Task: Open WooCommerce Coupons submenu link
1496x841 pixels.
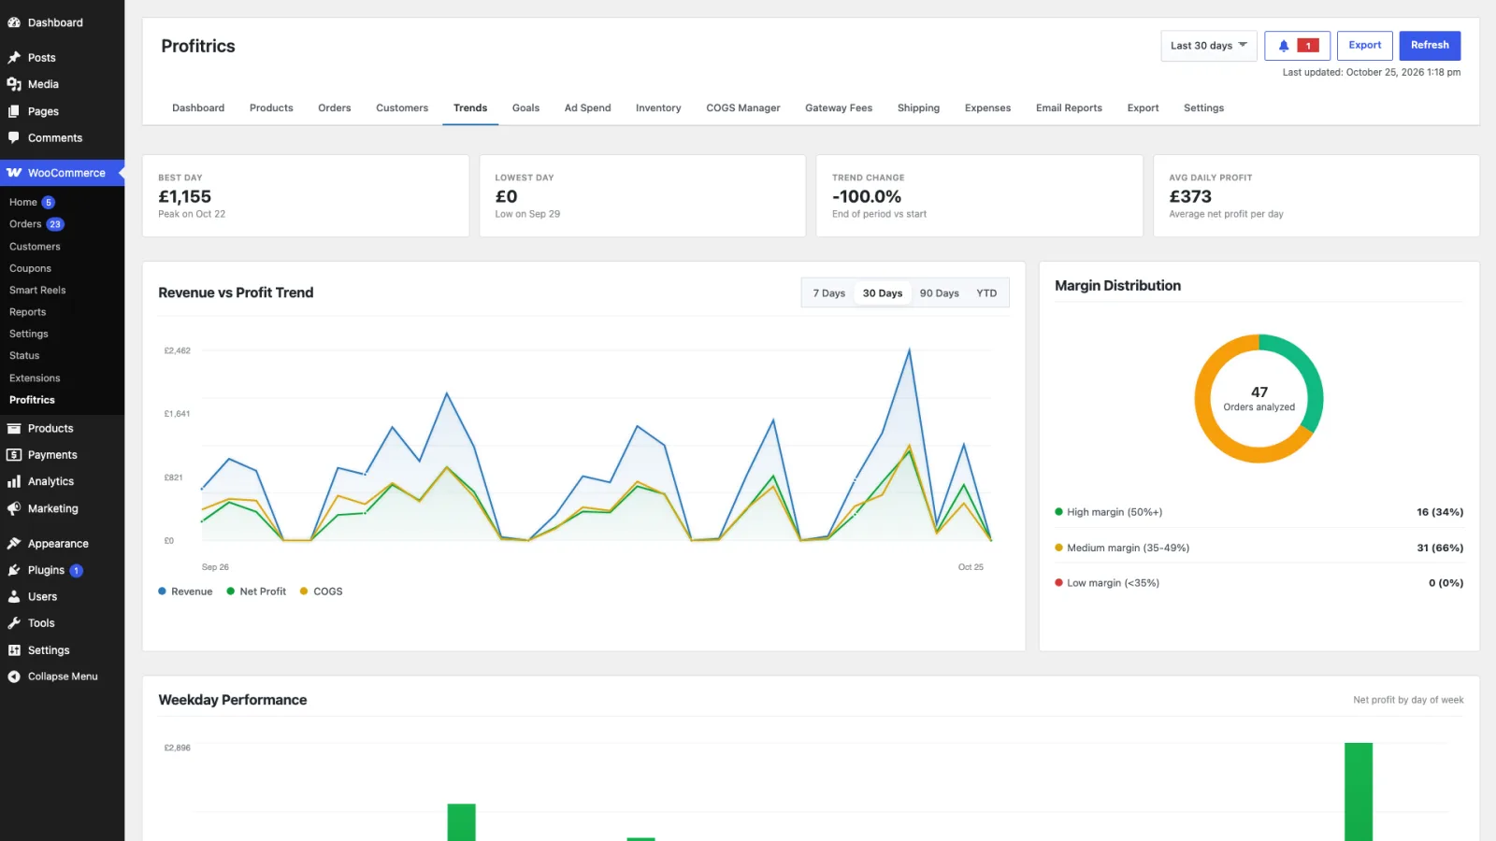Action: 30,268
